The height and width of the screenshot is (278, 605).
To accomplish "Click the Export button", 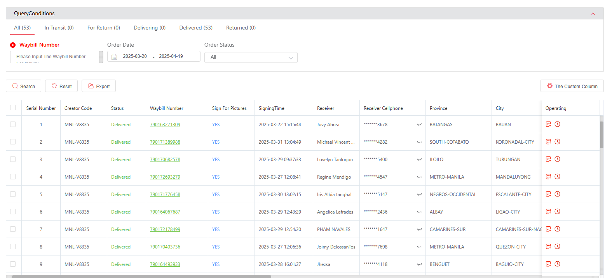I will [x=99, y=86].
